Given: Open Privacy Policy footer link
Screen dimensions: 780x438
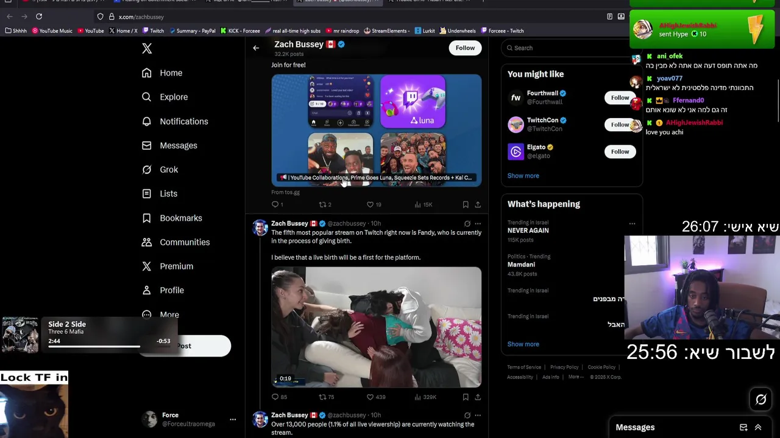Looking at the screenshot, I should pyautogui.click(x=564, y=367).
